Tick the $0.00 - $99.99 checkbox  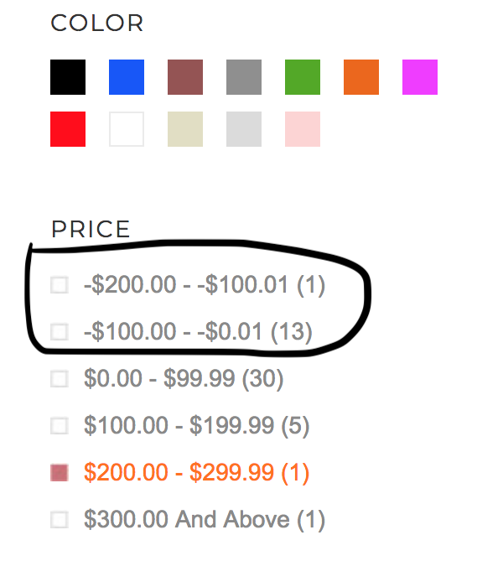59,379
